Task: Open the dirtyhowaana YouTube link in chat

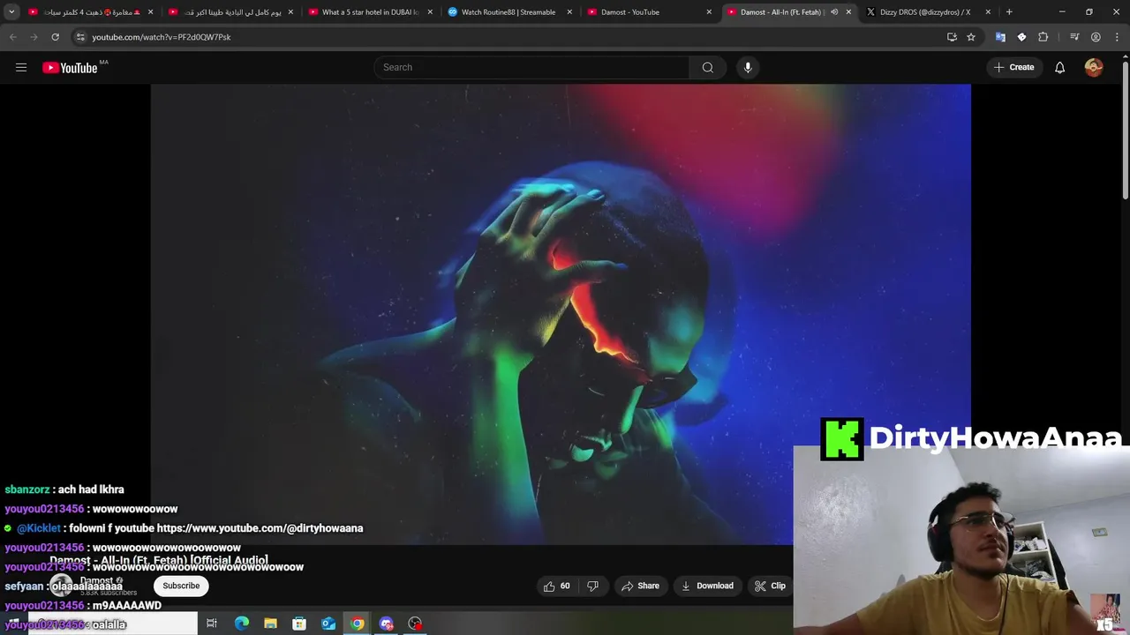Action: (x=260, y=528)
